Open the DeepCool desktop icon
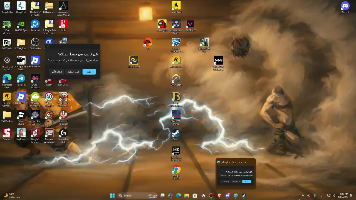Screen dimensions: 356x200 [21, 7]
